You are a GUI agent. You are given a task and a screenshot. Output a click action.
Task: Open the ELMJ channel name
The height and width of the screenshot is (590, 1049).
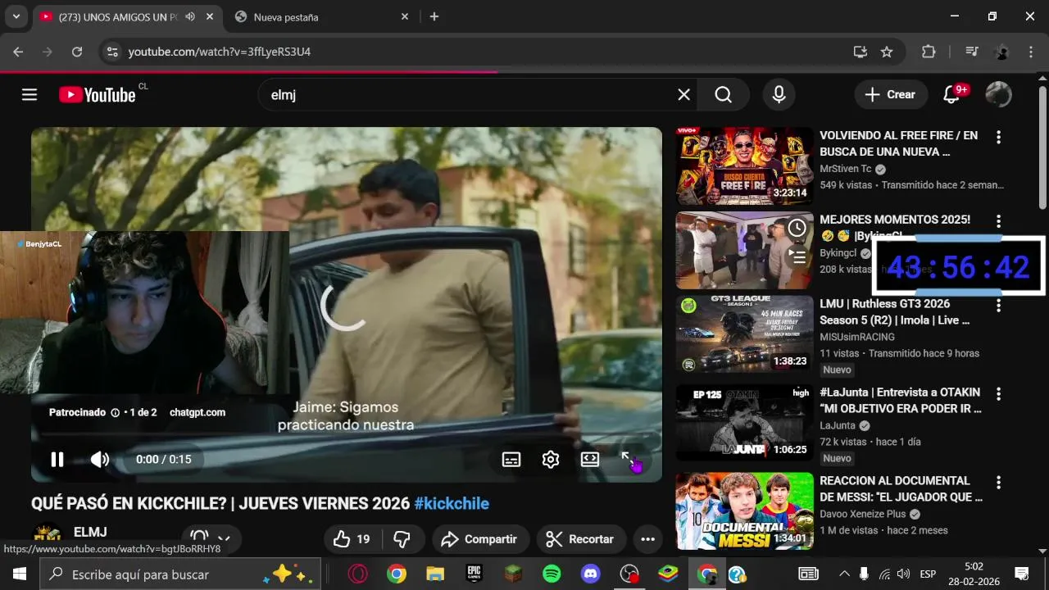(90, 532)
